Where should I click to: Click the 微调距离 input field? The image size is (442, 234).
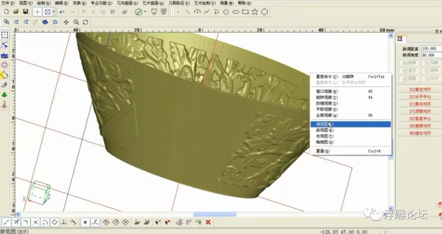coord(431,49)
